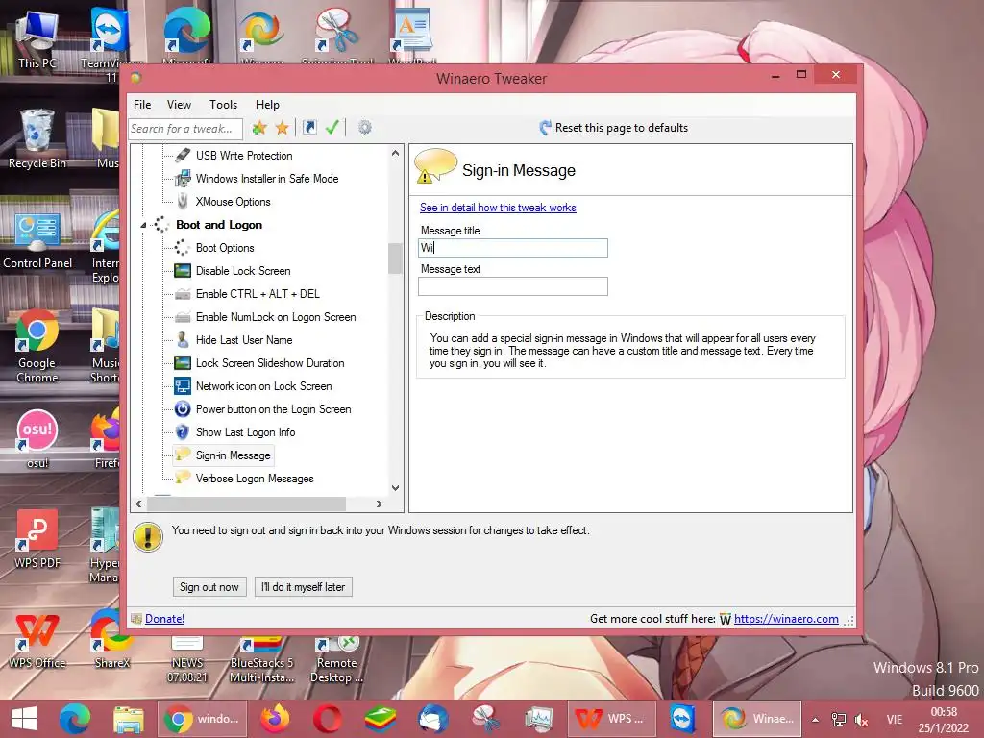Open TeamViewer from the taskbar

(682, 719)
